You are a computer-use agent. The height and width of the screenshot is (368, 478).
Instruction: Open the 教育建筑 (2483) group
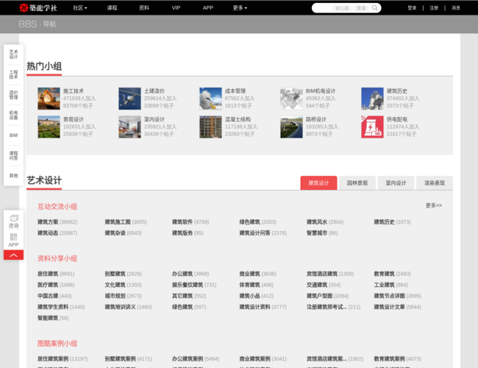pyautogui.click(x=393, y=274)
